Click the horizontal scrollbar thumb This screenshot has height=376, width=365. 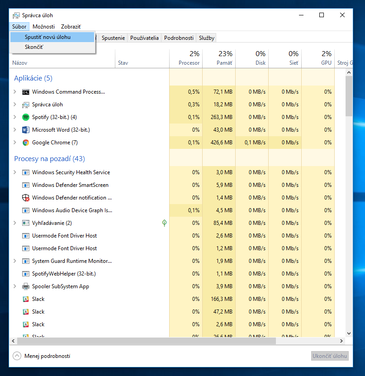tap(147, 341)
